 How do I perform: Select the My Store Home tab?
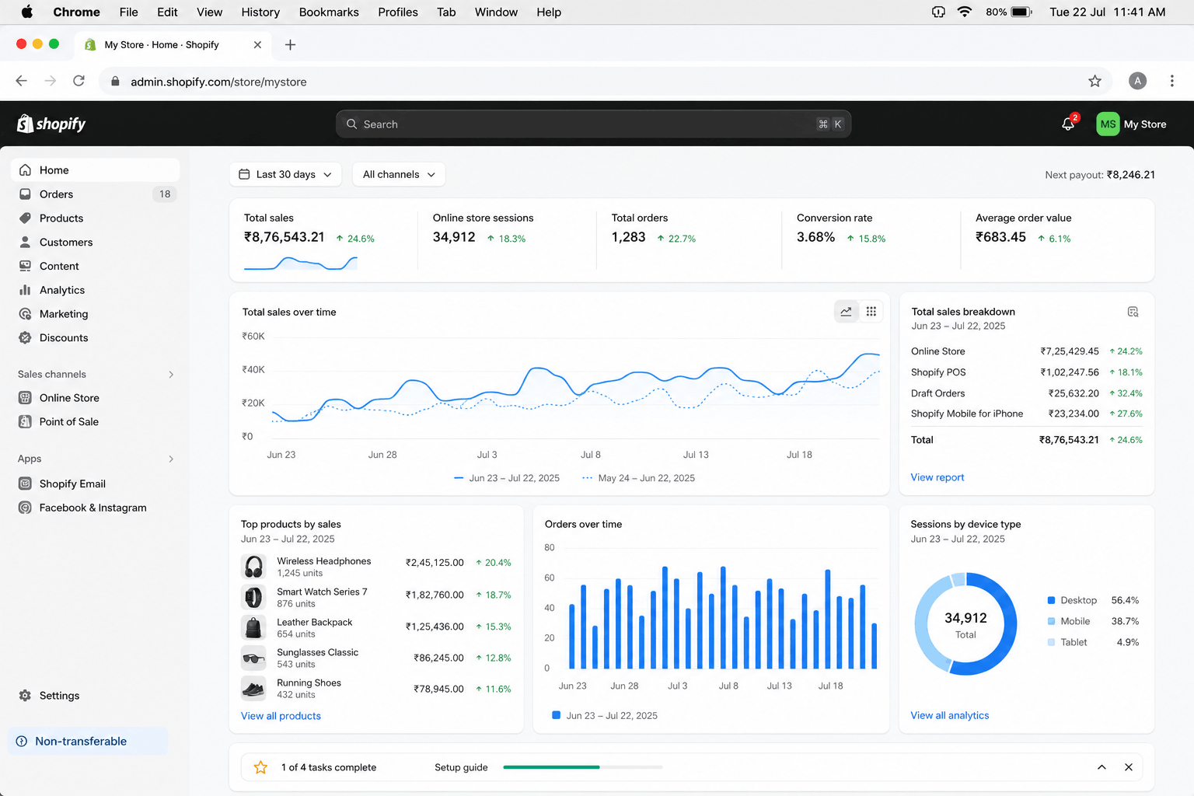pyautogui.click(x=173, y=45)
